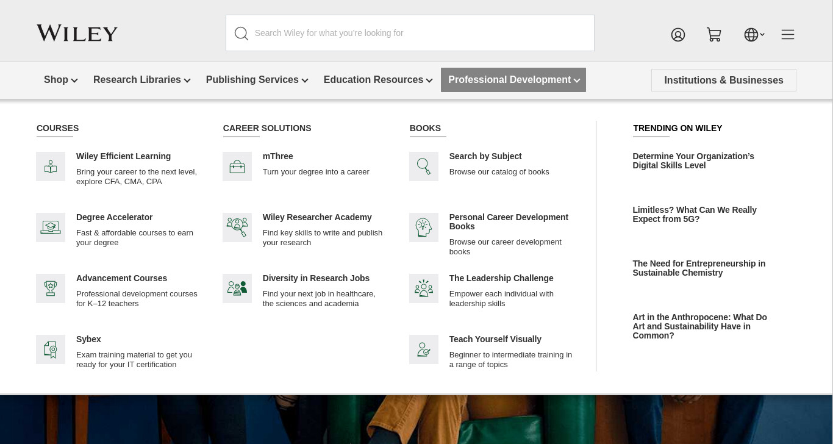Click 'Fast & affordable courses' description text

135,238
